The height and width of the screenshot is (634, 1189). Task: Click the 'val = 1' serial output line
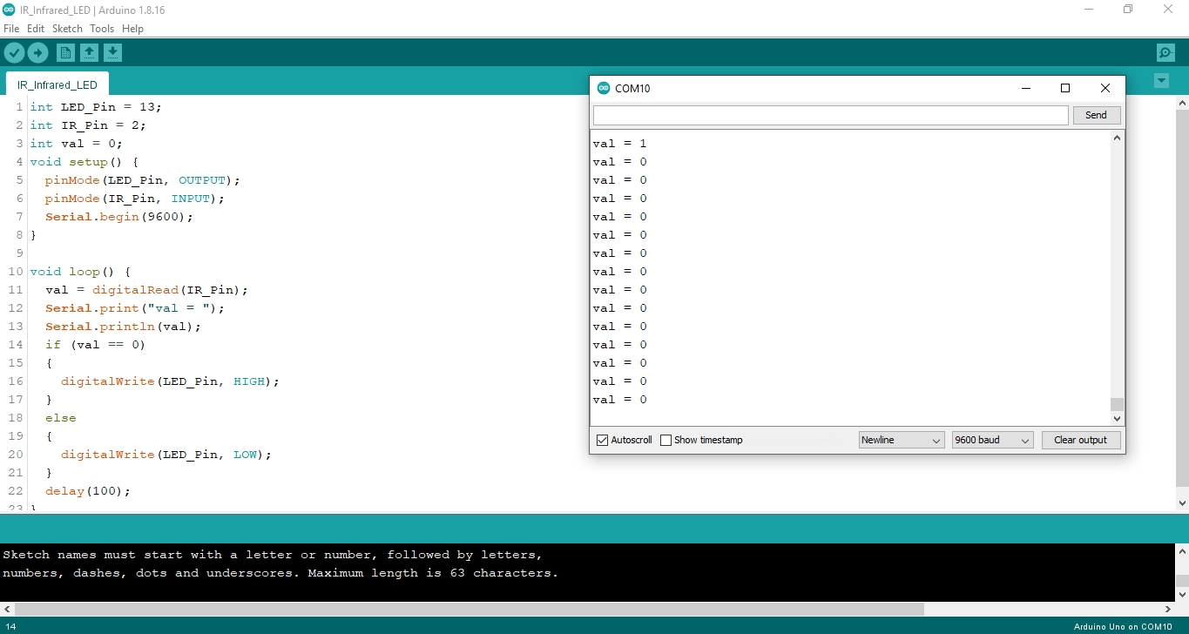click(620, 144)
